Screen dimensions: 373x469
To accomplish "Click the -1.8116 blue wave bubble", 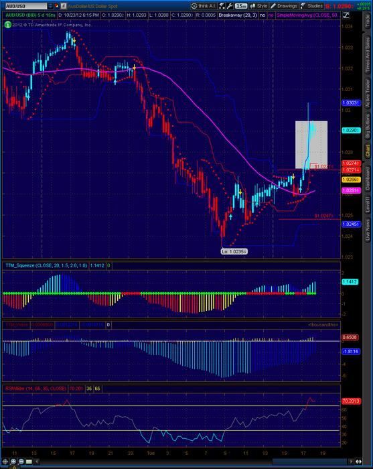I will [x=351, y=351].
